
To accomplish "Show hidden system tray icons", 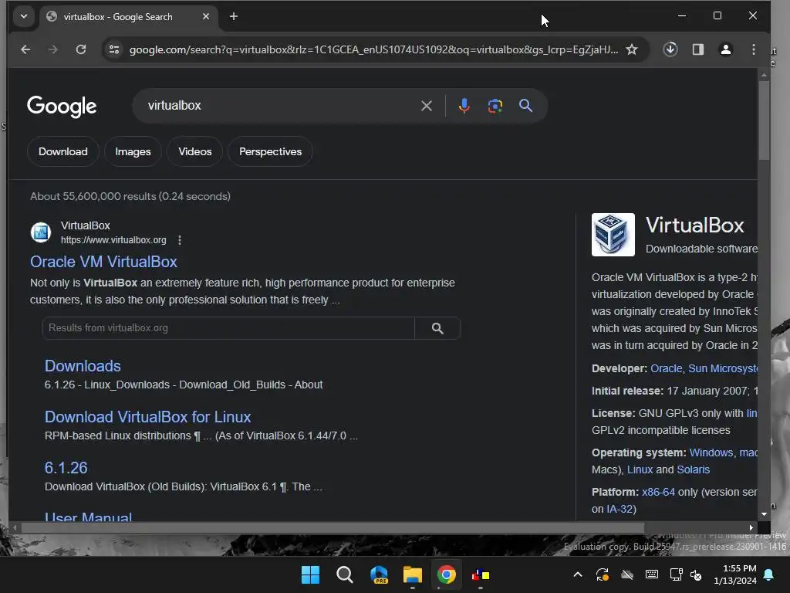I will point(578,574).
